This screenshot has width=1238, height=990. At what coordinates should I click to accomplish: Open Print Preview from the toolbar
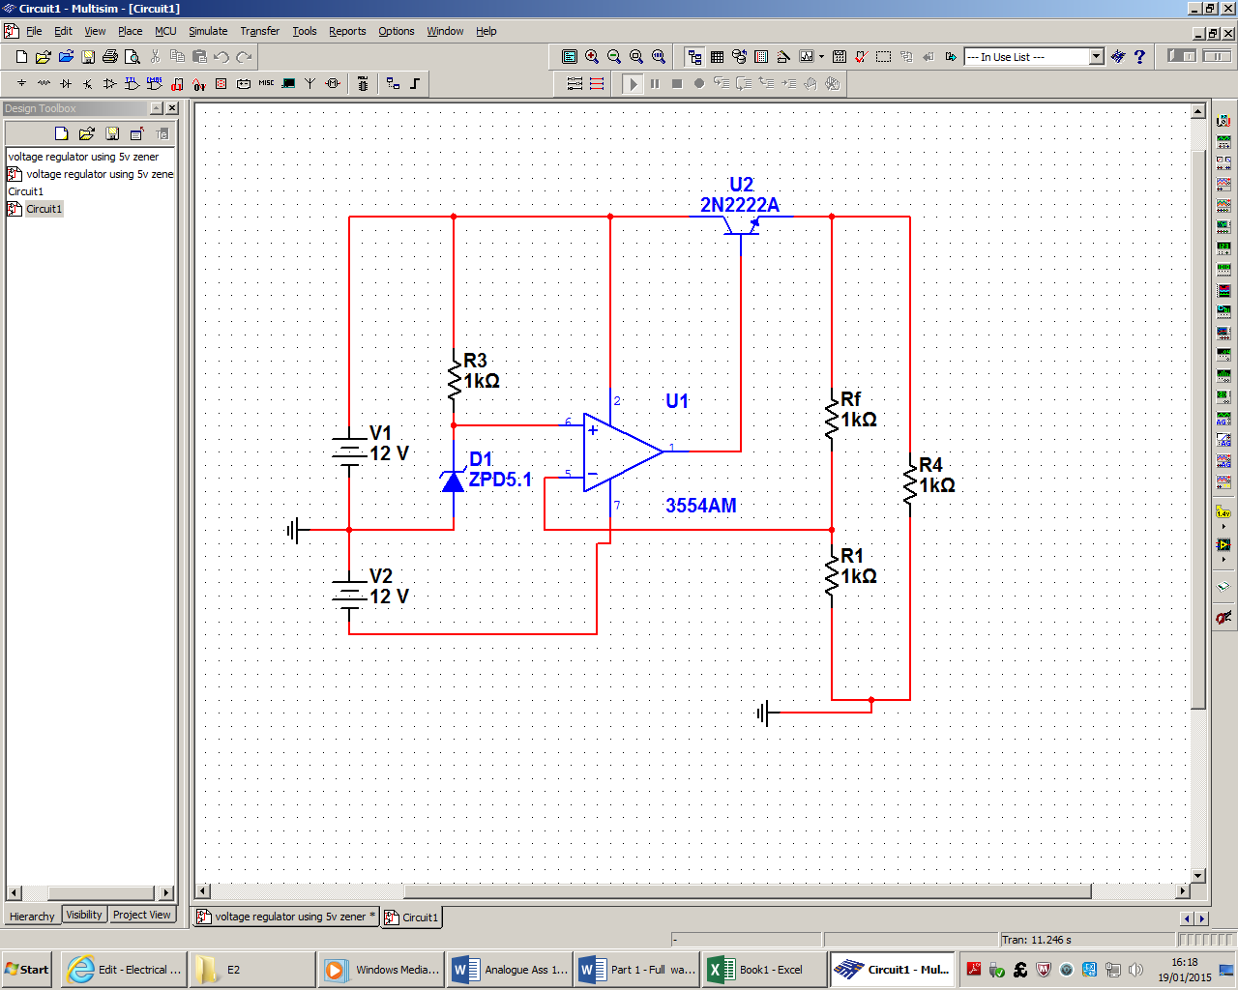tap(133, 57)
